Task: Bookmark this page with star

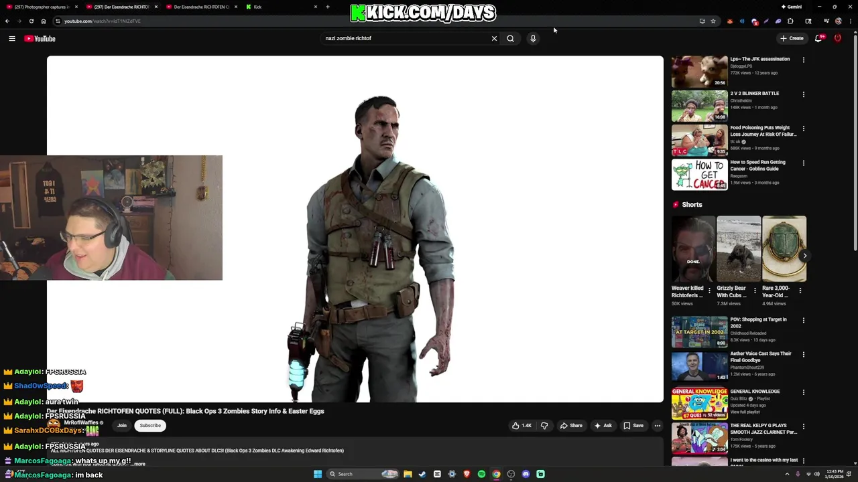Action: [x=713, y=21]
